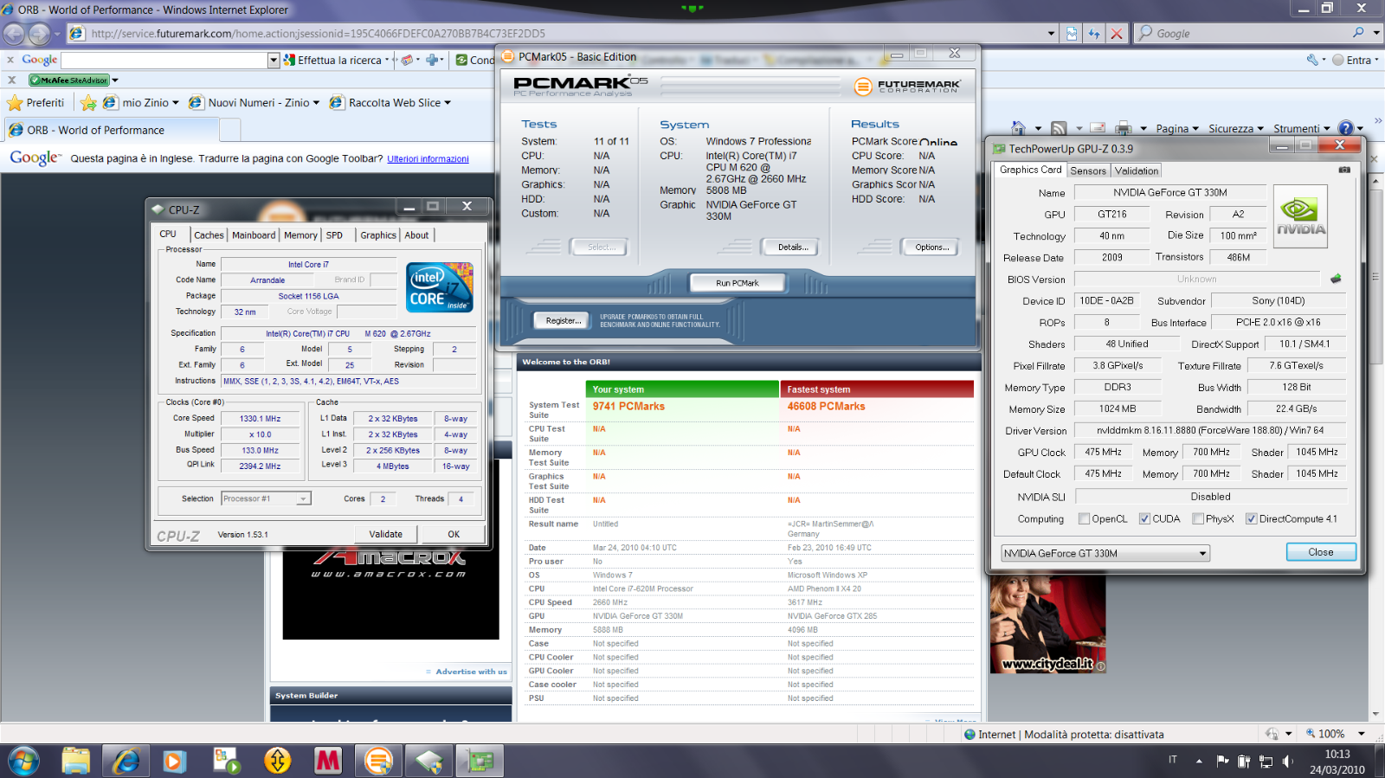The height and width of the screenshot is (778, 1385).
Task: Click the blue Help question mark icon
Action: 1345,128
